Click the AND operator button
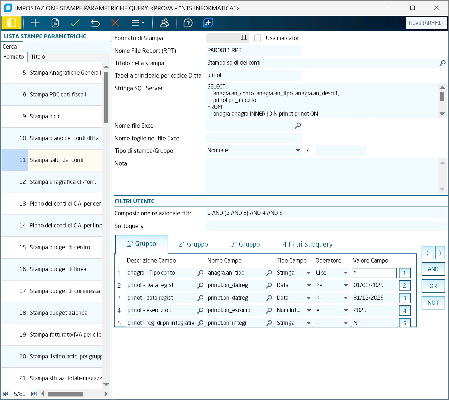The image size is (449, 400). [x=433, y=269]
